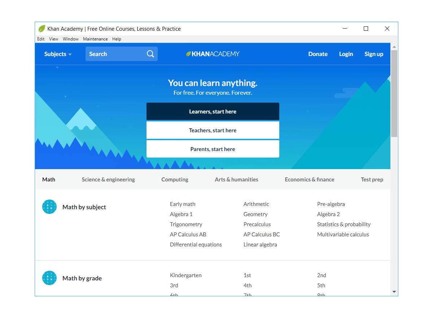Open the Algebra 2 link
The image size is (433, 318).
[x=328, y=214]
